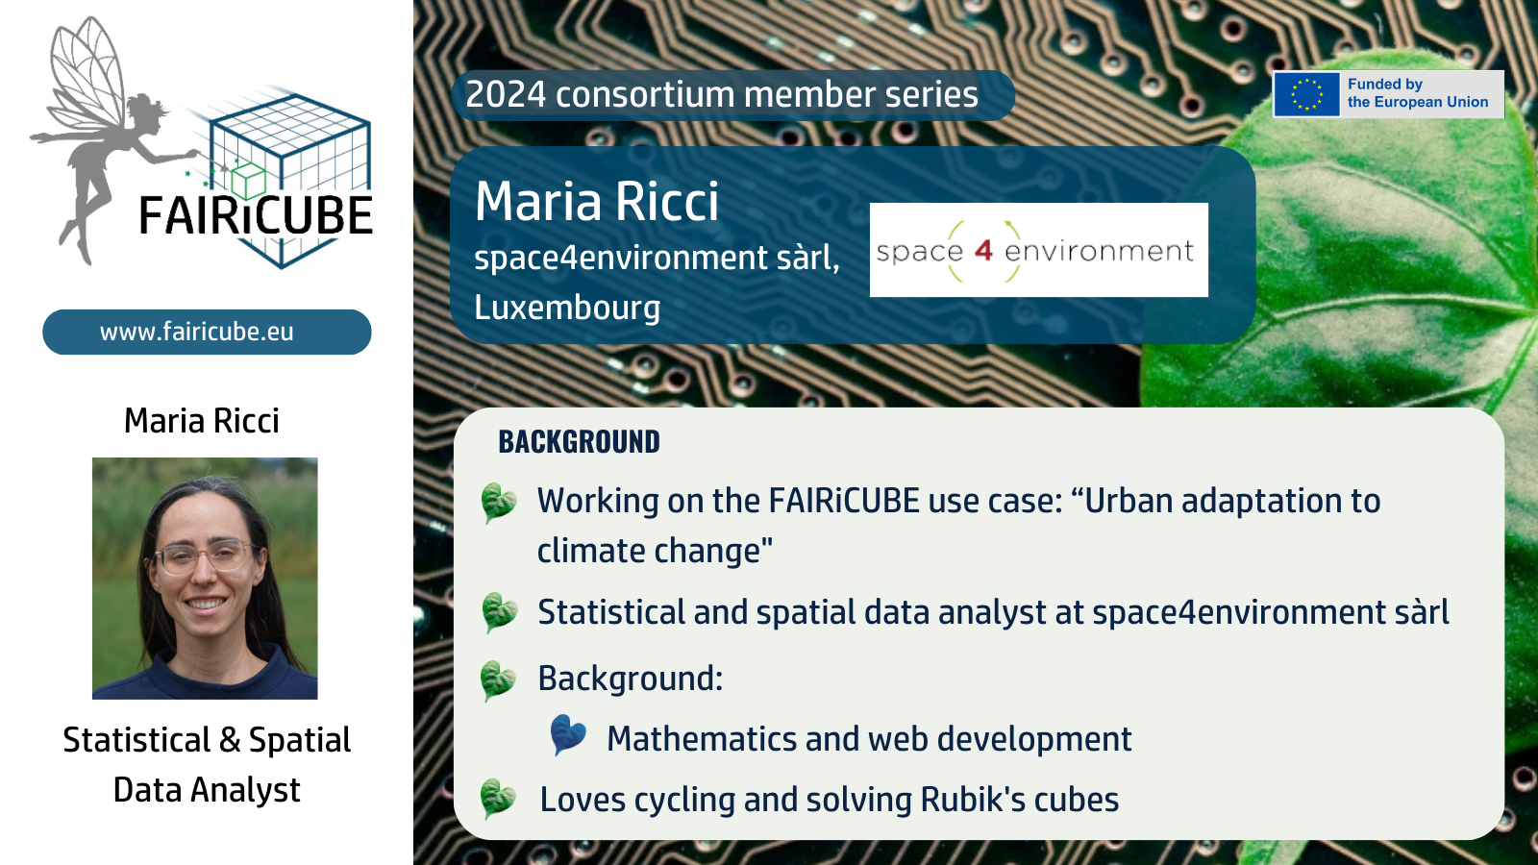Click the 2024 consortium member series banner
Image resolution: width=1538 pixels, height=865 pixels.
(732, 94)
